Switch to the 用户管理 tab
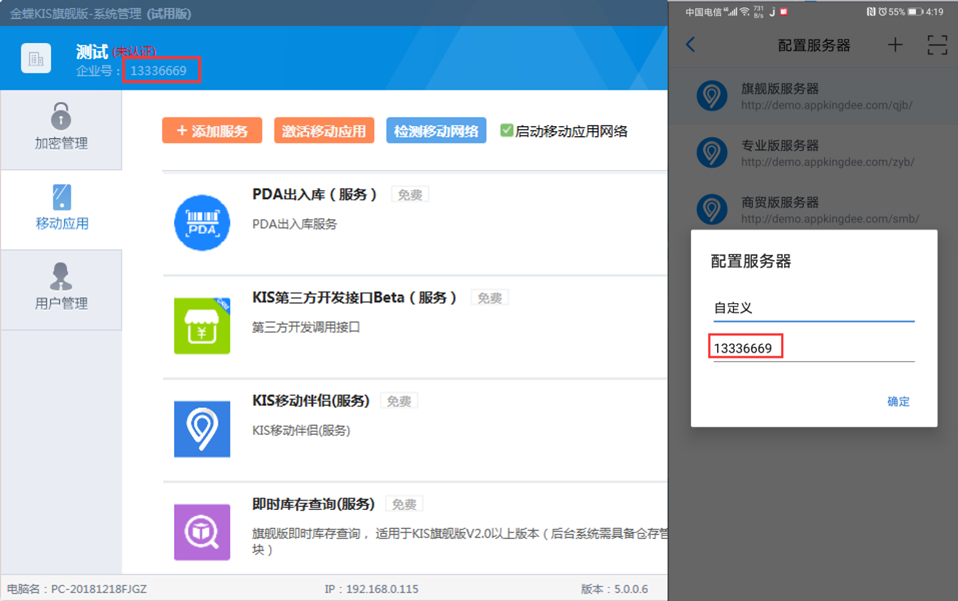The width and height of the screenshot is (958, 601). click(x=61, y=290)
